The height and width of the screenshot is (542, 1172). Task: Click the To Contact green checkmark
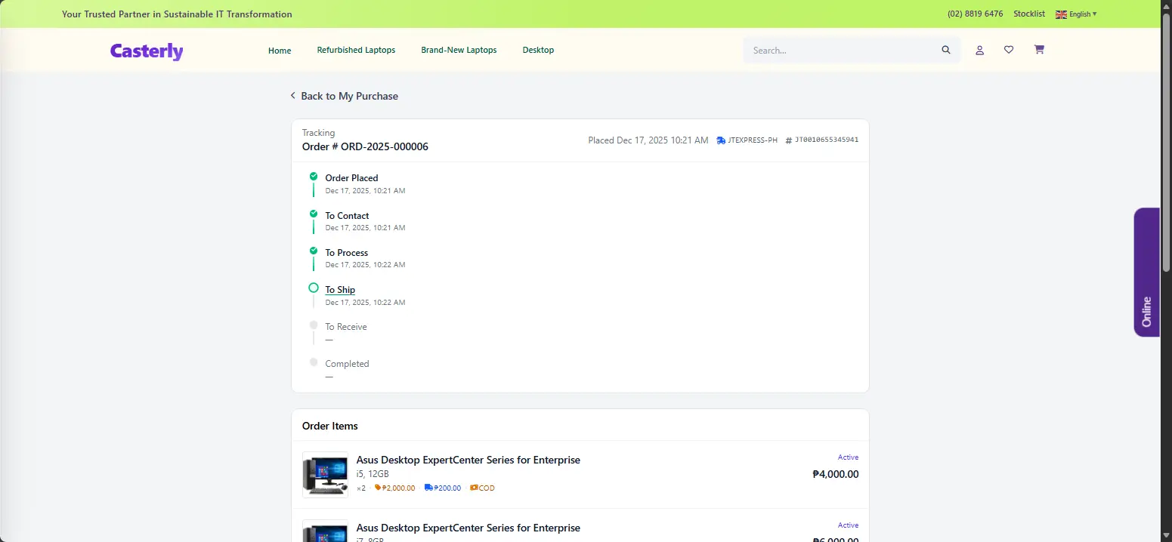coord(314,214)
